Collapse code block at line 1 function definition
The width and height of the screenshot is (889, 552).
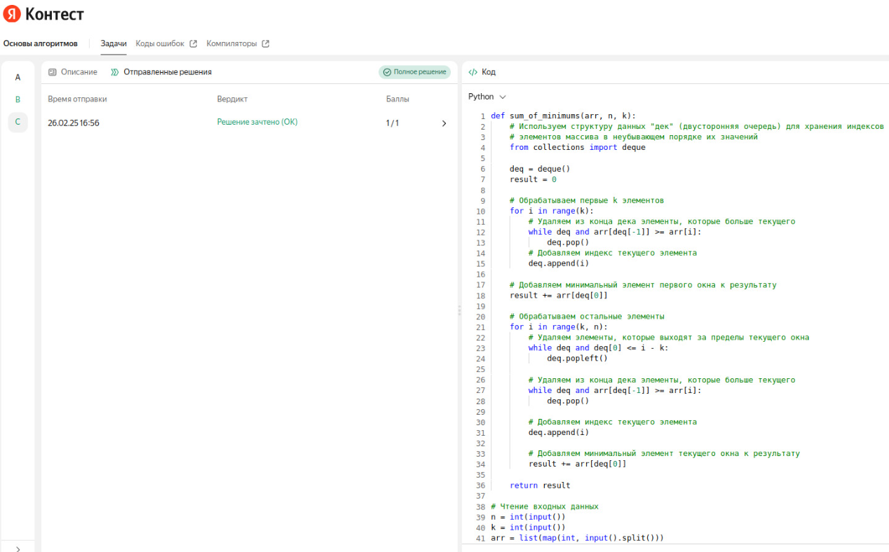487,116
